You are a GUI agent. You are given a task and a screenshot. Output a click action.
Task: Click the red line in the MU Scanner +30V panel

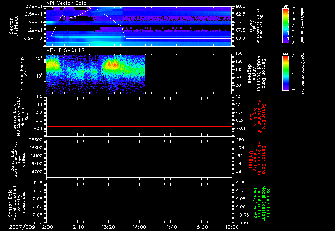point(139,126)
